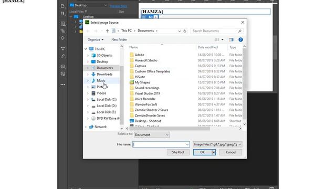Click the File Management arrows icon in left toolbar

pos(62,14)
